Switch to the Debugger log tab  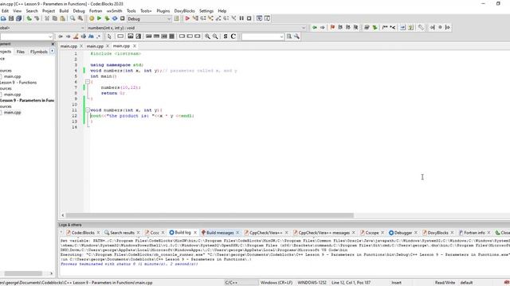[403, 233]
